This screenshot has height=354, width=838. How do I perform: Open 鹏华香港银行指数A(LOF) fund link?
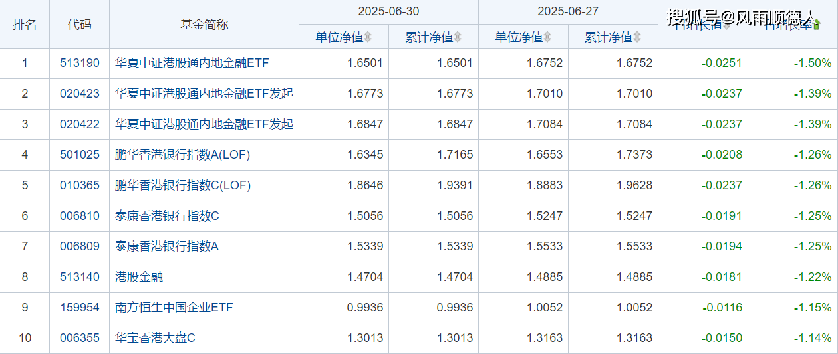click(x=183, y=155)
